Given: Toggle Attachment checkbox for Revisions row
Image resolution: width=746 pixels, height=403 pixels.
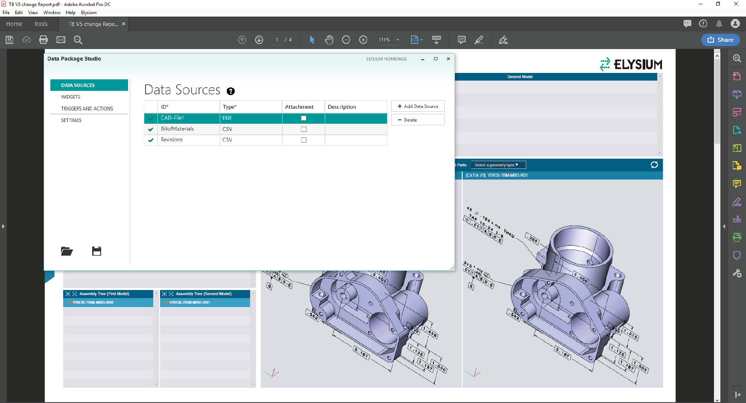Looking at the screenshot, I should (303, 140).
